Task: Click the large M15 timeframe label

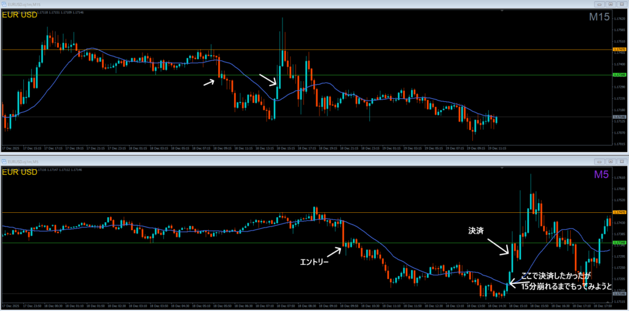Action: (x=599, y=18)
